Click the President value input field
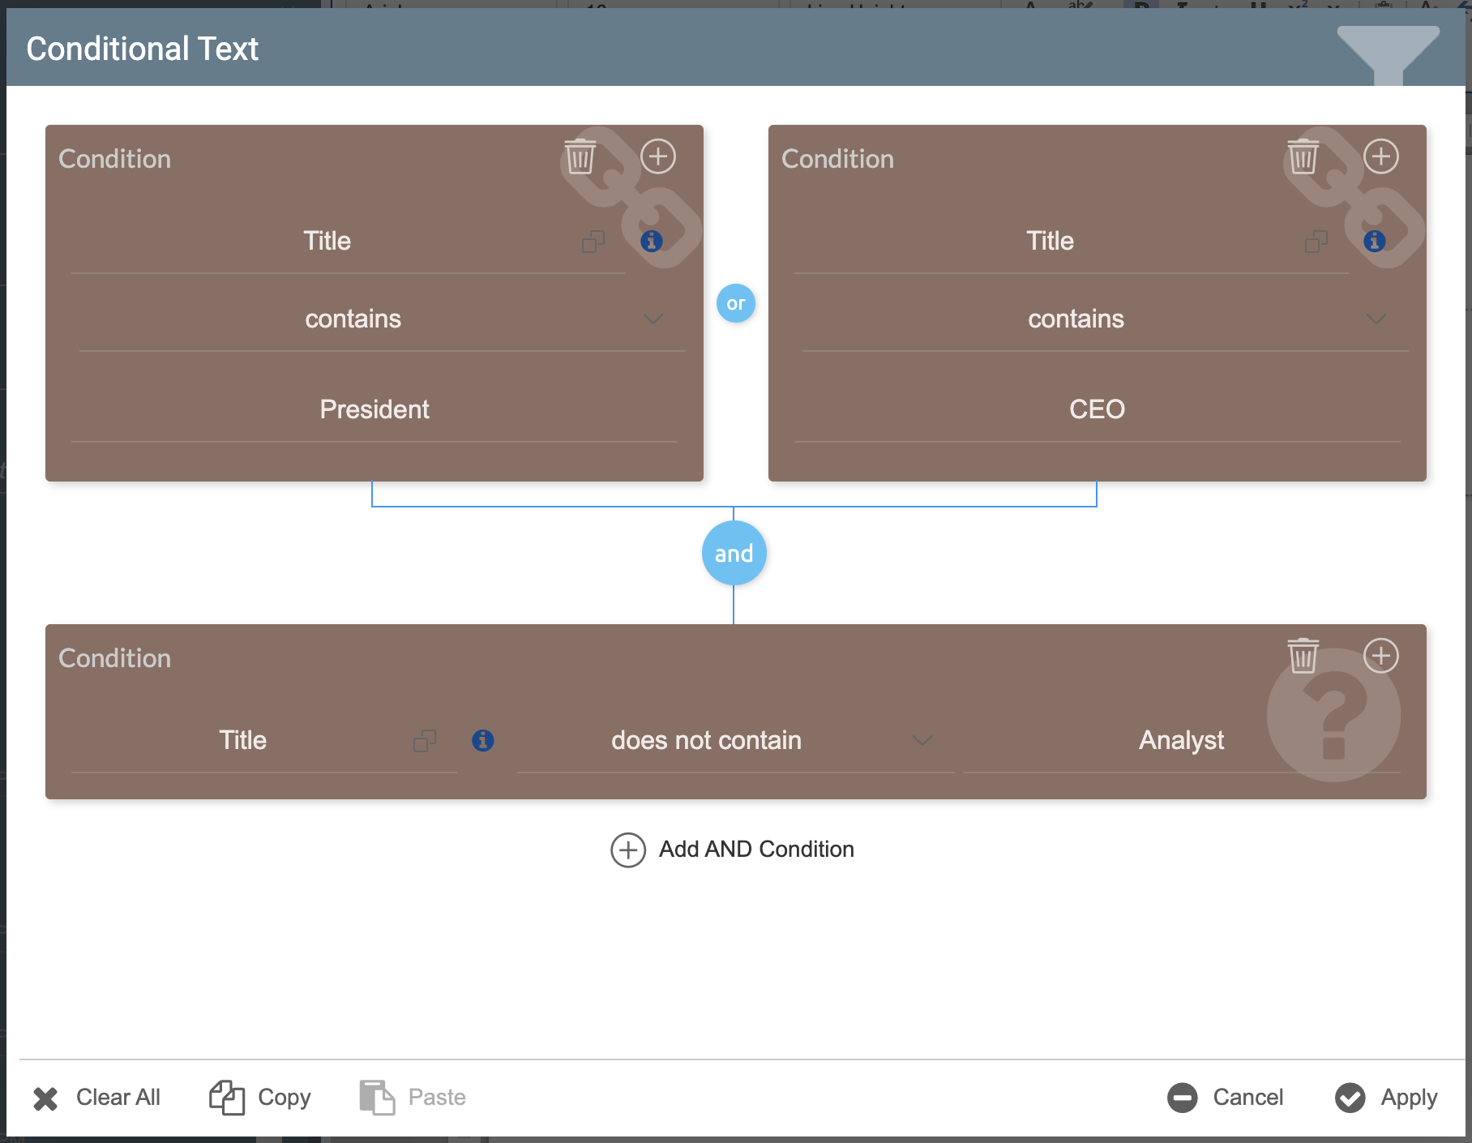 coord(374,409)
